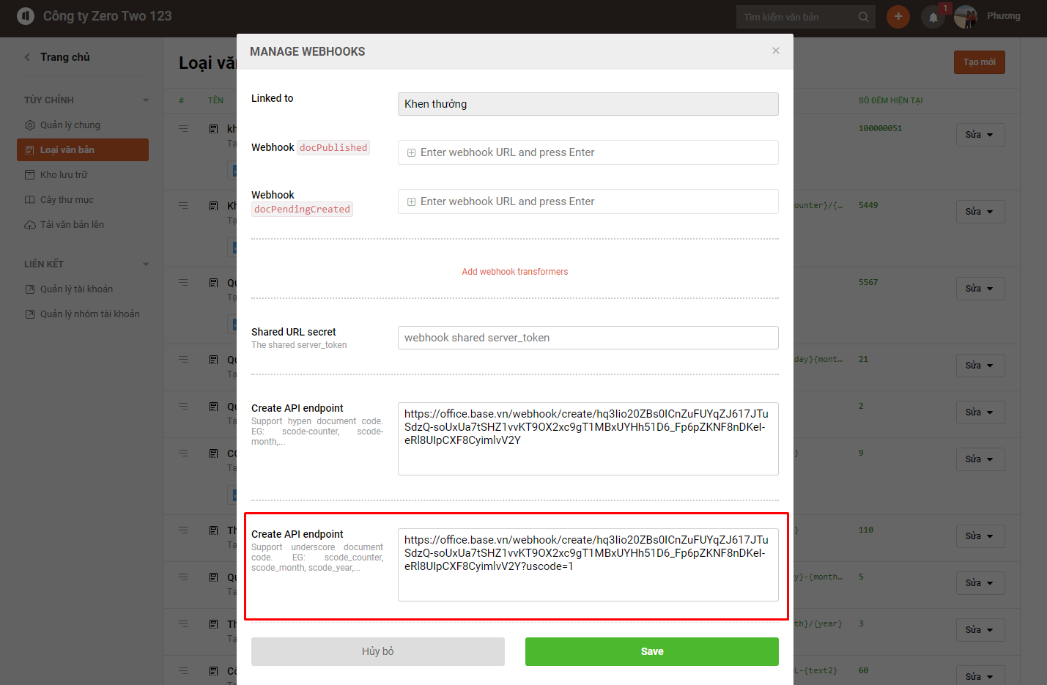Image resolution: width=1047 pixels, height=685 pixels.
Task: Open Sửa dropdown for row 110
Action: coord(980,536)
